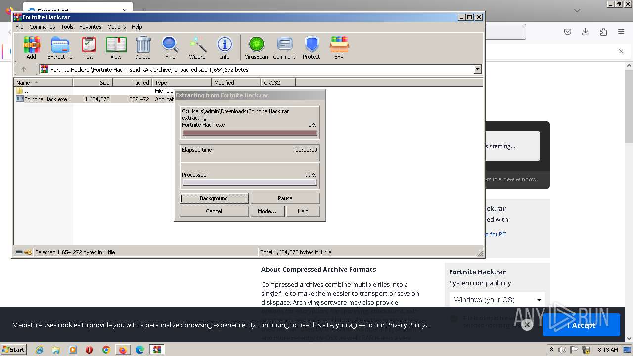This screenshot has height=356, width=633.
Task: Sort by the Size column header
Action: pos(92,83)
